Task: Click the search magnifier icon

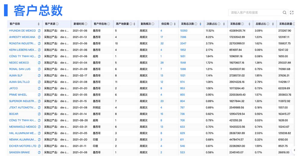Action: point(284,12)
